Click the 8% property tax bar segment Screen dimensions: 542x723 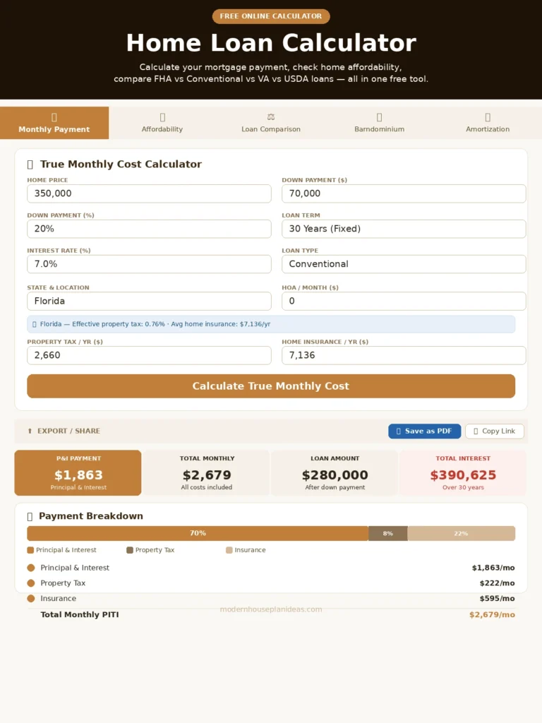[x=388, y=534]
